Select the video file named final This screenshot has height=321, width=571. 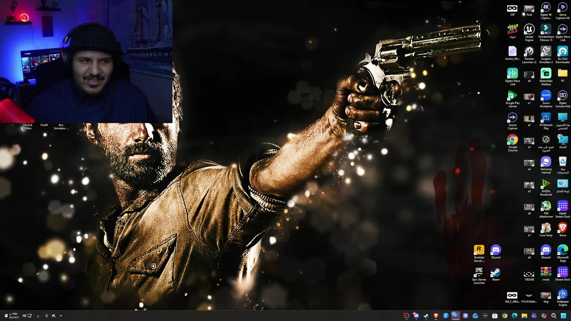[x=529, y=10]
